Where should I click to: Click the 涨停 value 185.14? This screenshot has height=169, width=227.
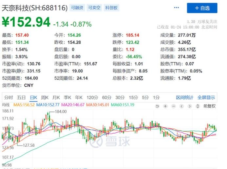132,35
